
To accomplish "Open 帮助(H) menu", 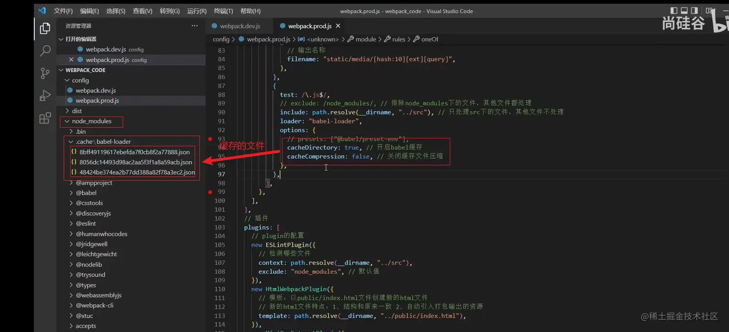I will coord(250,11).
